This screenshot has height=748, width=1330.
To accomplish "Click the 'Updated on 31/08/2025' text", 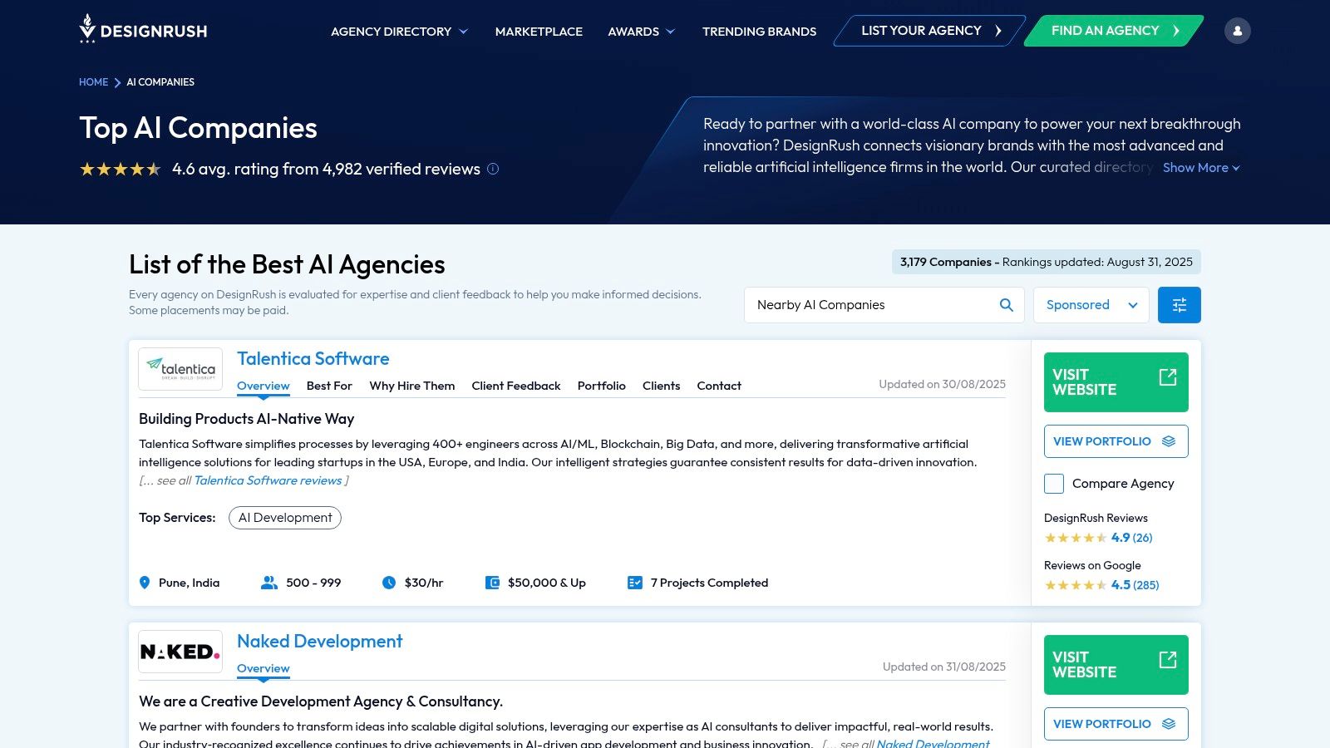I will (944, 667).
